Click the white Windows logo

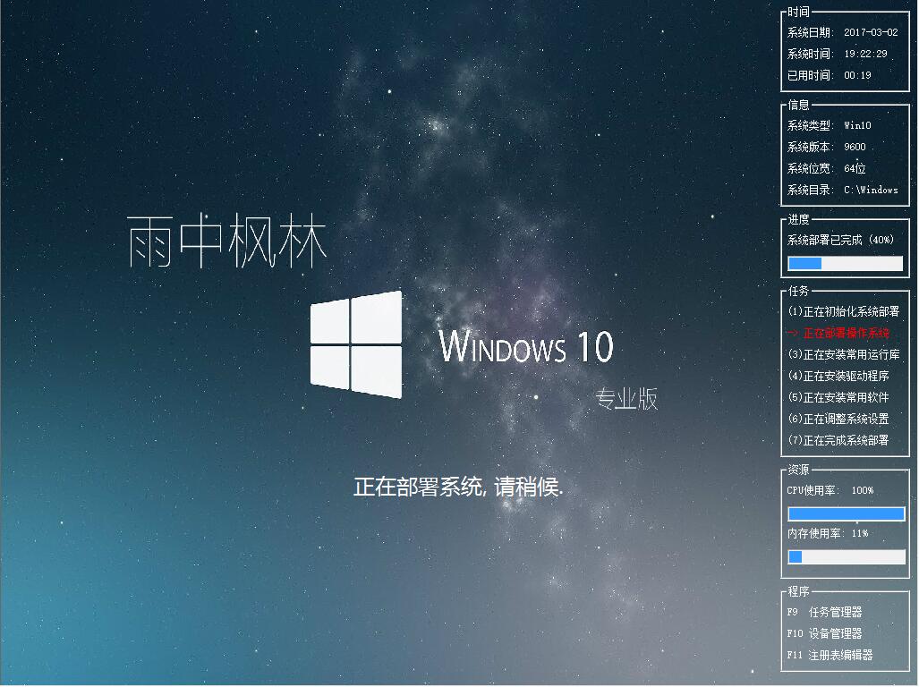(356, 344)
